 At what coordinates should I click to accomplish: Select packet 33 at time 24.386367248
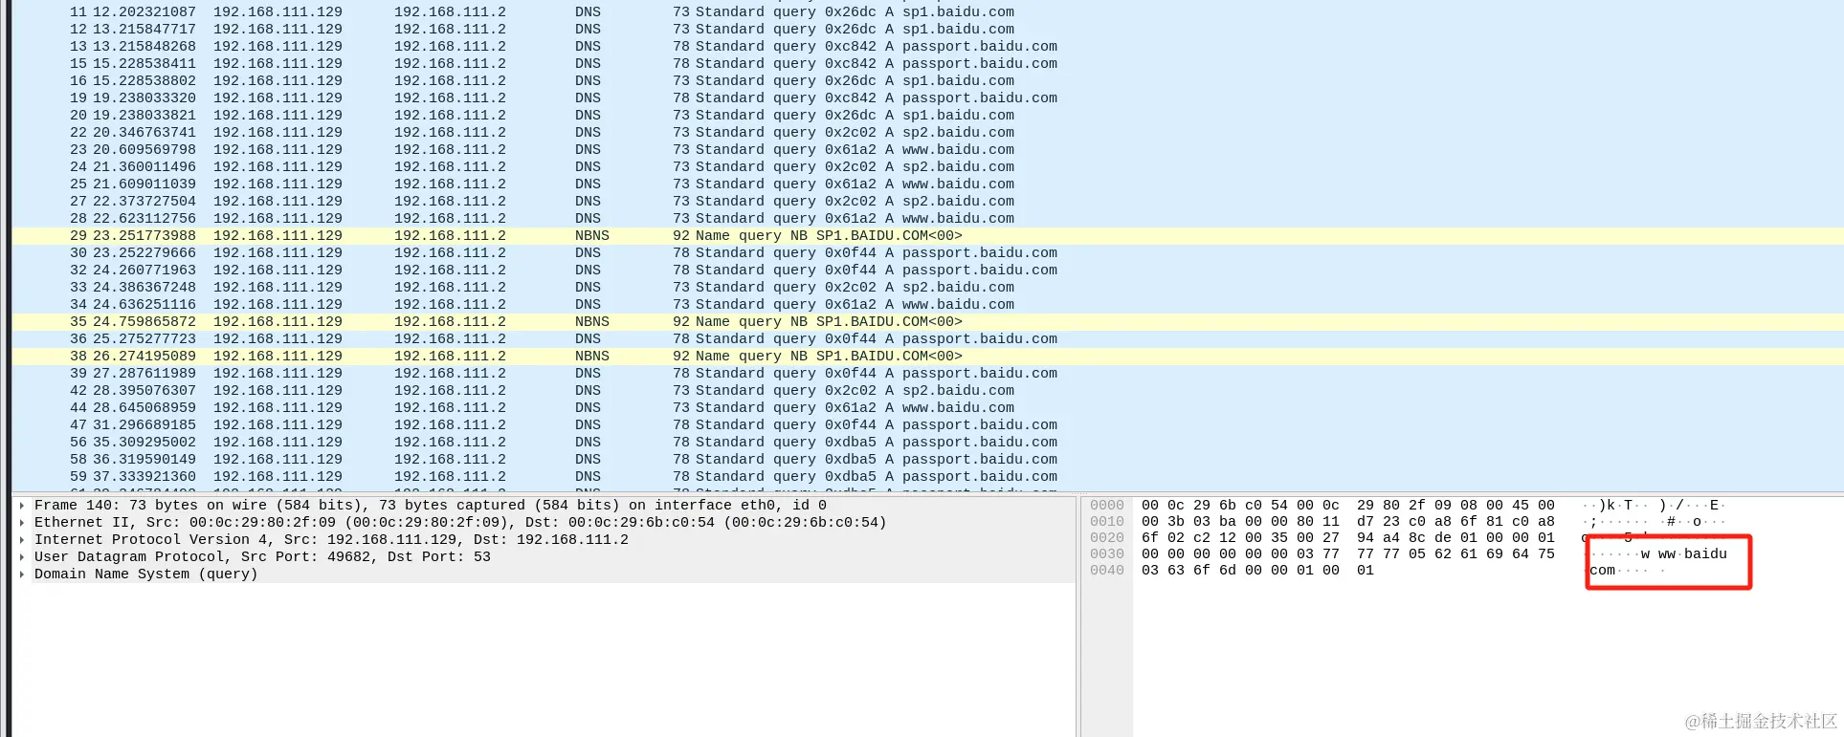tap(928, 288)
